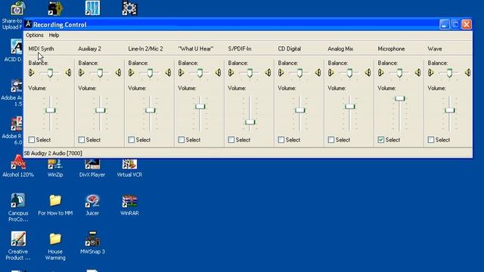Image resolution: width=484 pixels, height=272 pixels.
Task: Enable Select for Line-In 2/Mic 2
Action: click(x=131, y=140)
